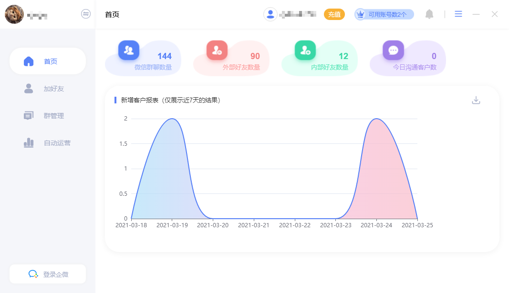This screenshot has height=293, width=509.
Task: Click the red 外部好友数量 icon
Action: click(x=217, y=50)
